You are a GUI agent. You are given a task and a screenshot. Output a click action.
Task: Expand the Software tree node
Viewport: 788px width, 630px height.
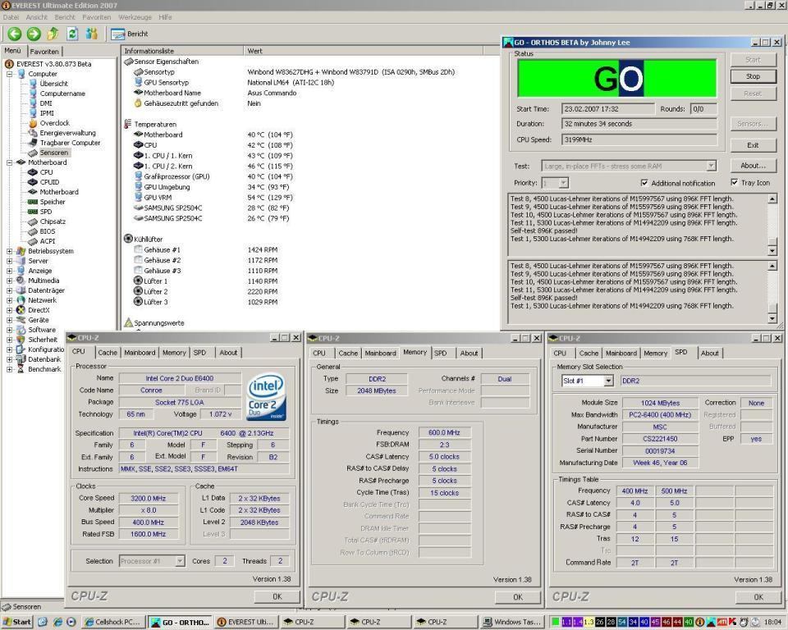[10, 330]
